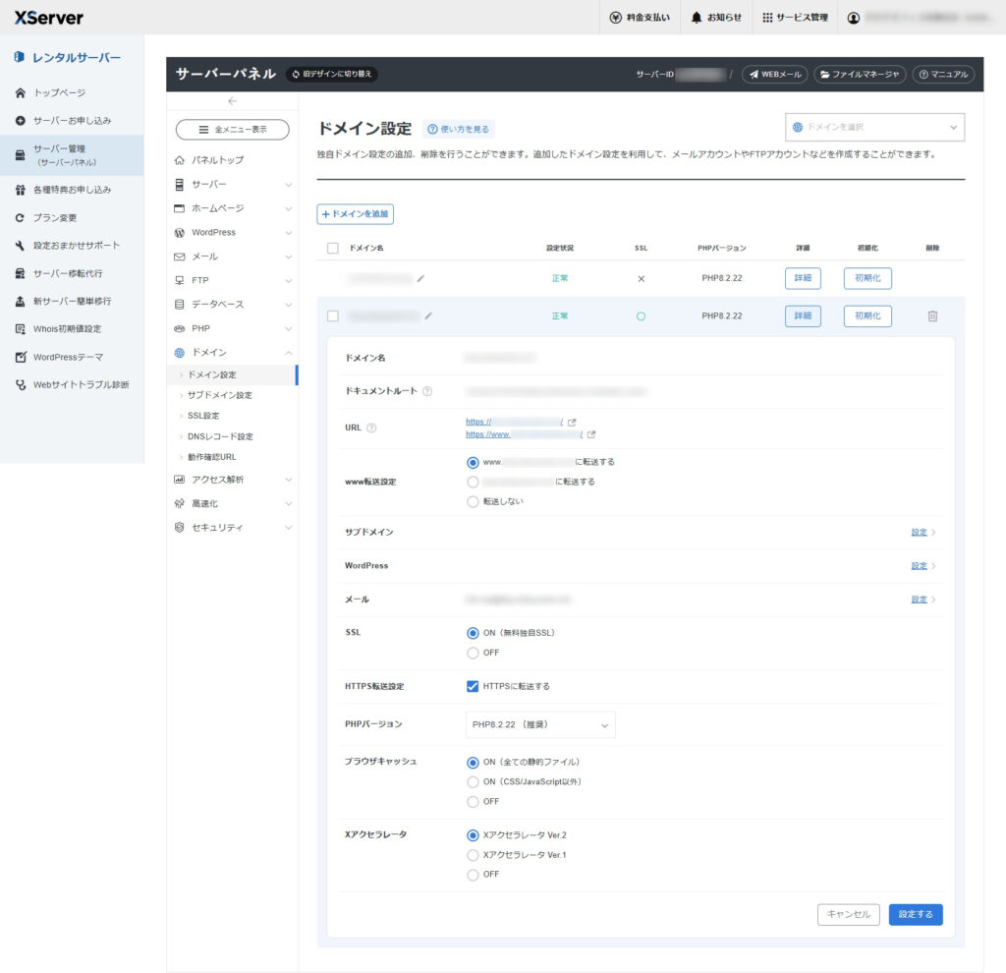Expand サーバー menu section

232,185
